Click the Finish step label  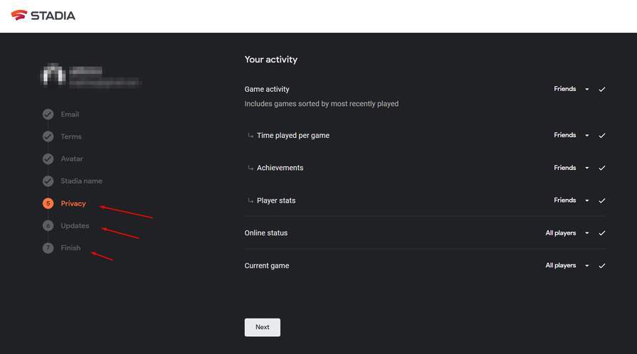coord(70,248)
